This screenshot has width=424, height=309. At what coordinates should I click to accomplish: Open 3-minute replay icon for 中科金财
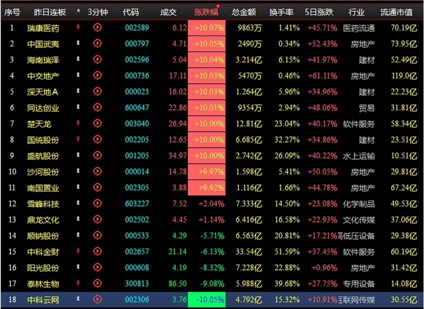click(97, 252)
